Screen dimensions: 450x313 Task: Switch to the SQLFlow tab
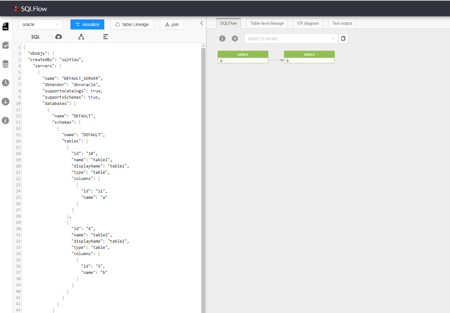pyautogui.click(x=229, y=23)
